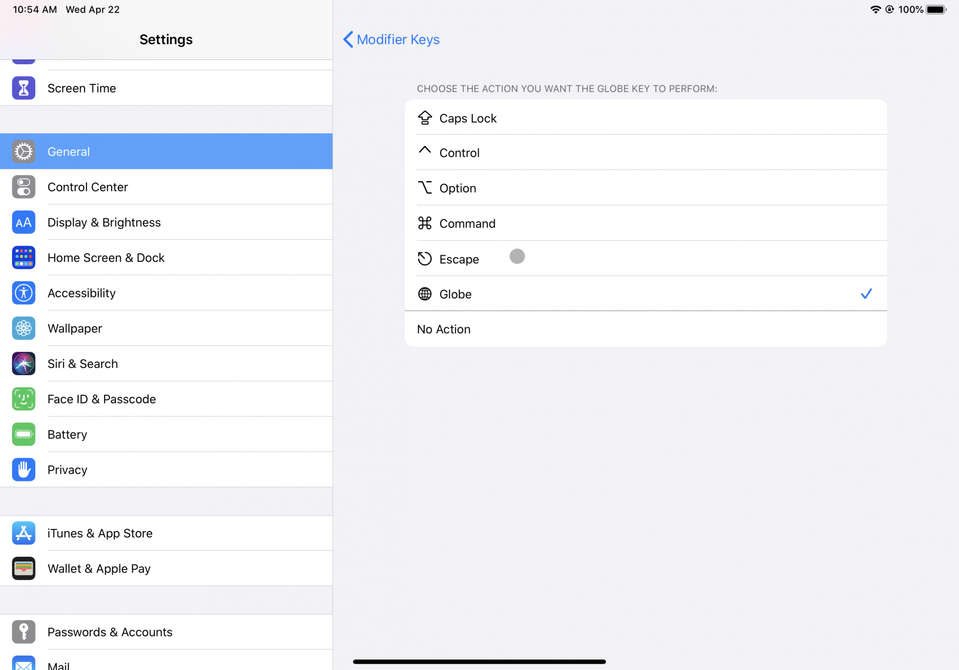Viewport: 959px width, 670px height.
Task: Open Control Center settings
Action: (x=166, y=187)
